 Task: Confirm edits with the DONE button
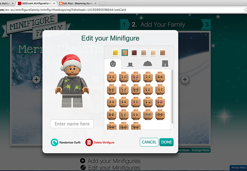167,142
